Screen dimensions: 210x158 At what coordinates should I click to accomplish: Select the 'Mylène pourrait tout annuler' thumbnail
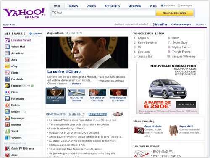click(118, 96)
